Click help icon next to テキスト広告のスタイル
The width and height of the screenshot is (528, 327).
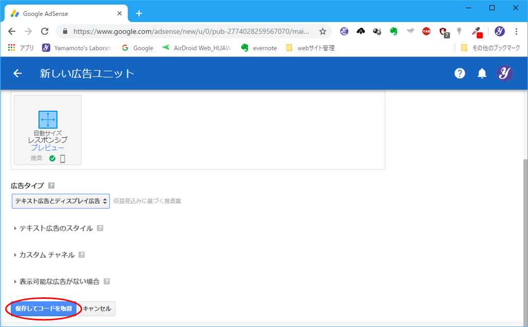click(100, 228)
